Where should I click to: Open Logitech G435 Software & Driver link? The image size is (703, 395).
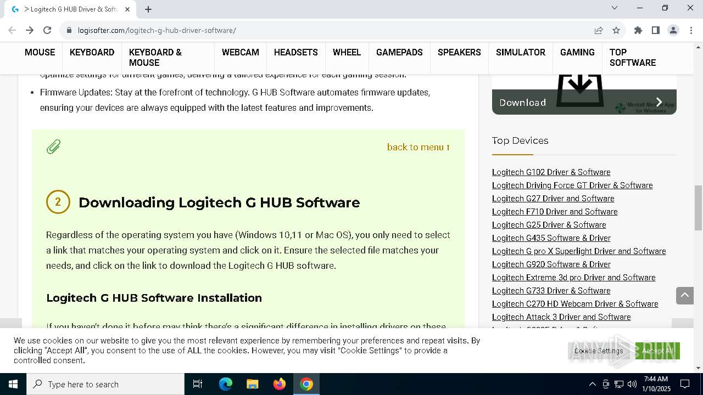click(x=551, y=238)
